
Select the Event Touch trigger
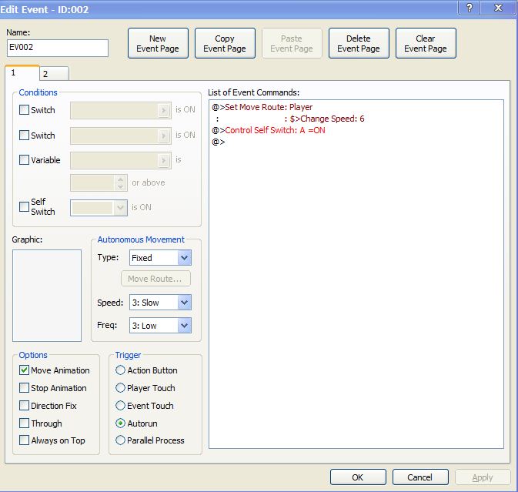(120, 406)
